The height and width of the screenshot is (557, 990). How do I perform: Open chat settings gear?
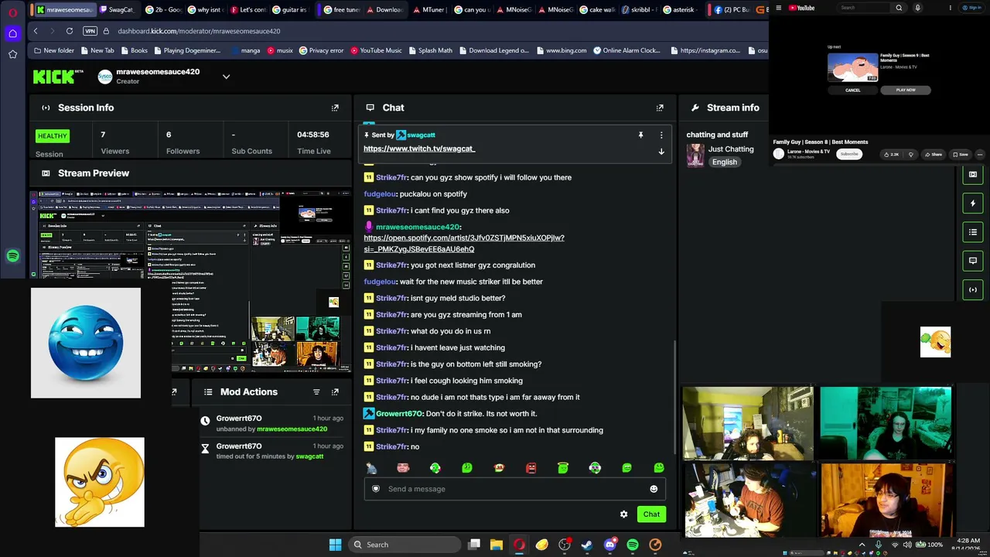coord(623,514)
